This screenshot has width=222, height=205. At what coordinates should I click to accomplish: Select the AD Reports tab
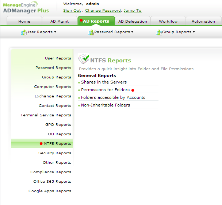point(96,21)
